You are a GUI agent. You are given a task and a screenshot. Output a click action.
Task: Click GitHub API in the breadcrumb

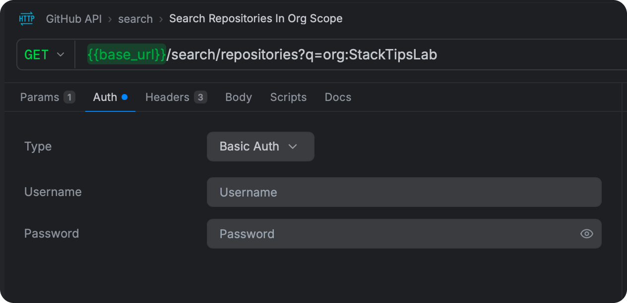pos(73,19)
